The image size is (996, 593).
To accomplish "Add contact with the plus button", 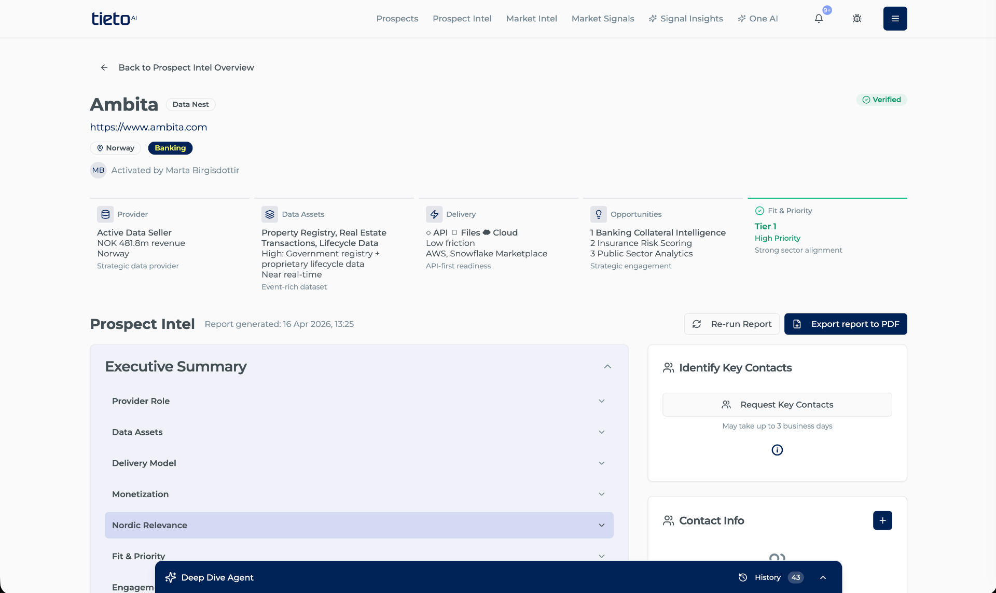I will pos(882,520).
